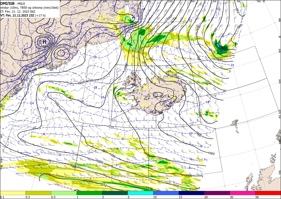The height and width of the screenshot is (199, 281).
Task: Click the H high-pressure marker over Greenland
Action: coord(44,42)
